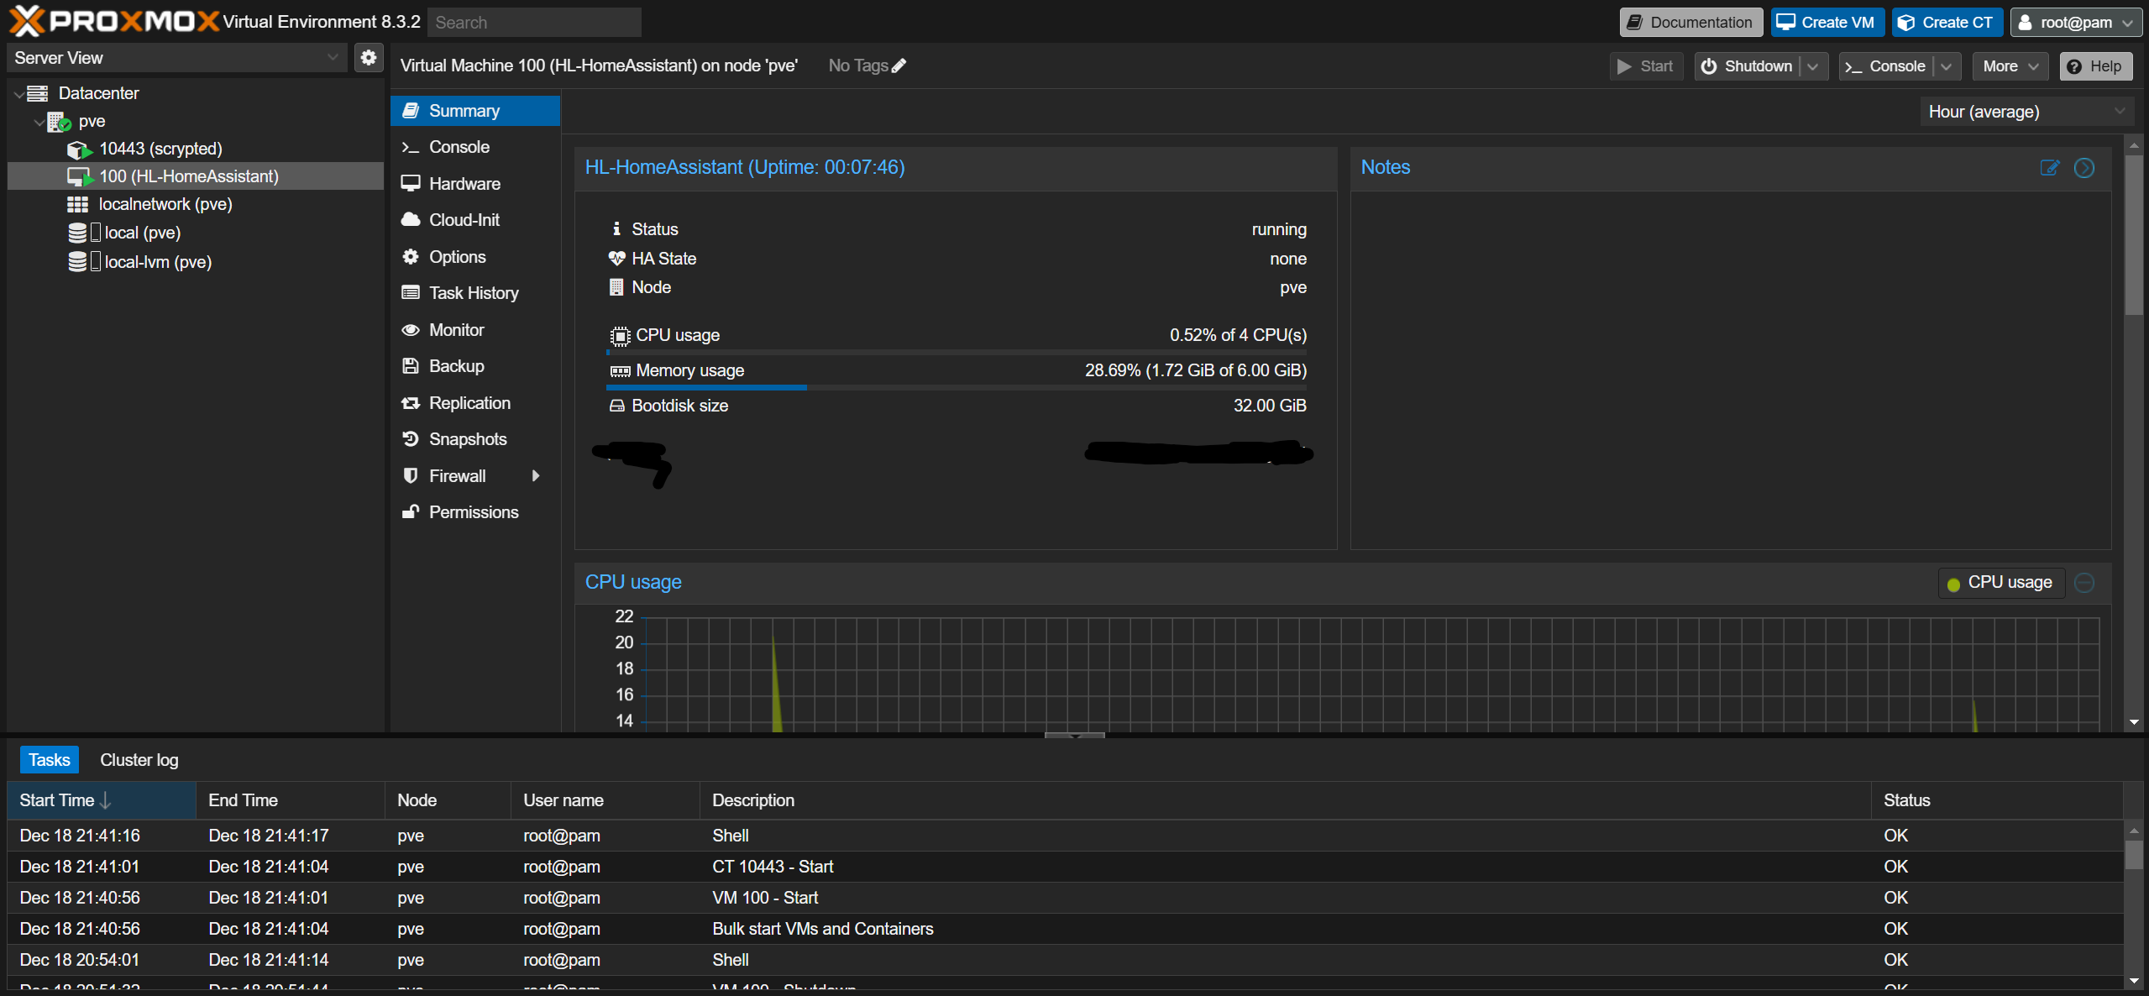Click the CPU usage progress bar
2149x996 pixels.
point(957,352)
